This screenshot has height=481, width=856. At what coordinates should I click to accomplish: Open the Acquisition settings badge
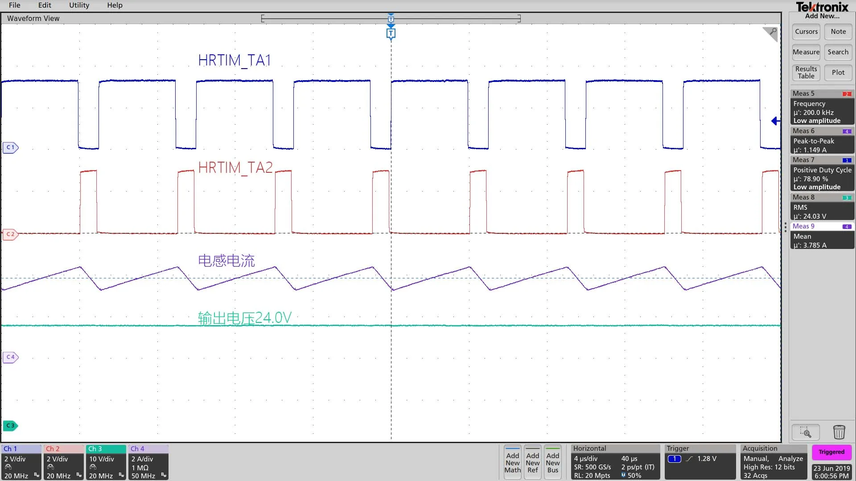[774, 462]
